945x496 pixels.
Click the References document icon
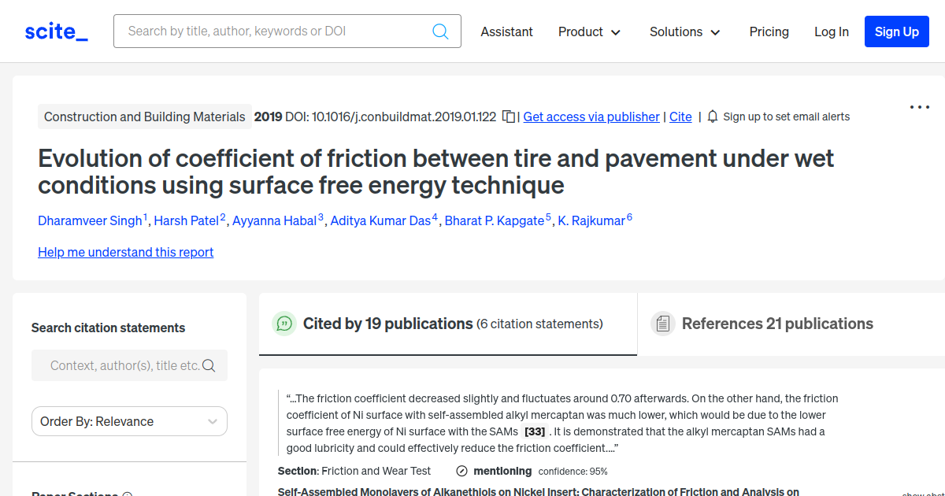tap(662, 324)
